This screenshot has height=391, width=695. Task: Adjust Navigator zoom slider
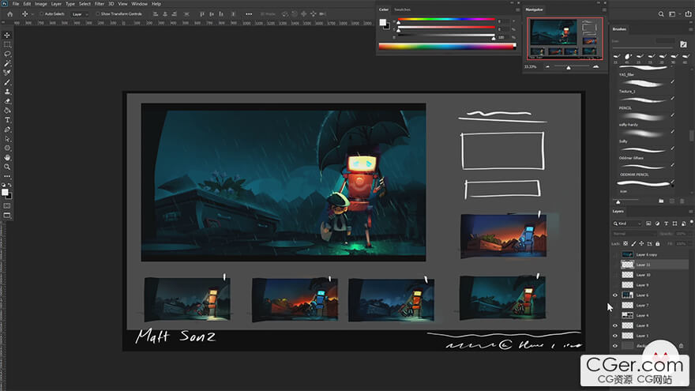click(x=569, y=67)
